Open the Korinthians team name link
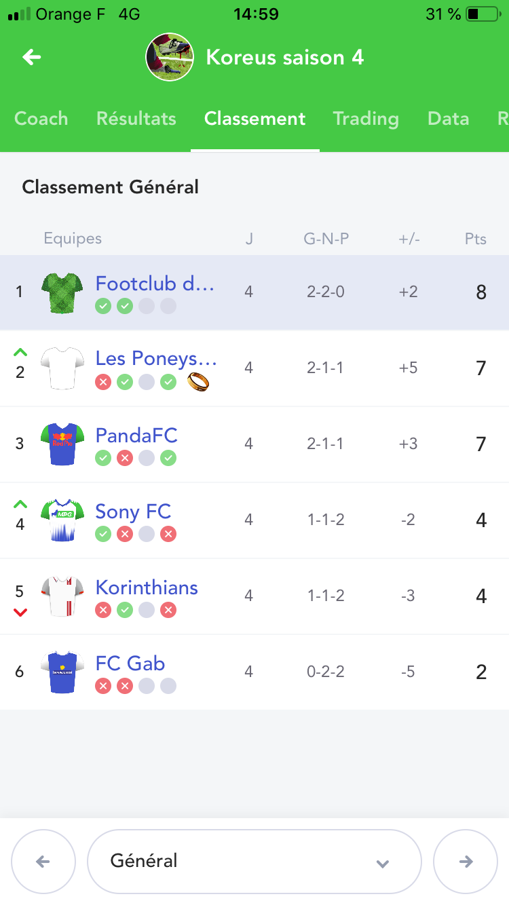The width and height of the screenshot is (509, 905). pos(147,587)
